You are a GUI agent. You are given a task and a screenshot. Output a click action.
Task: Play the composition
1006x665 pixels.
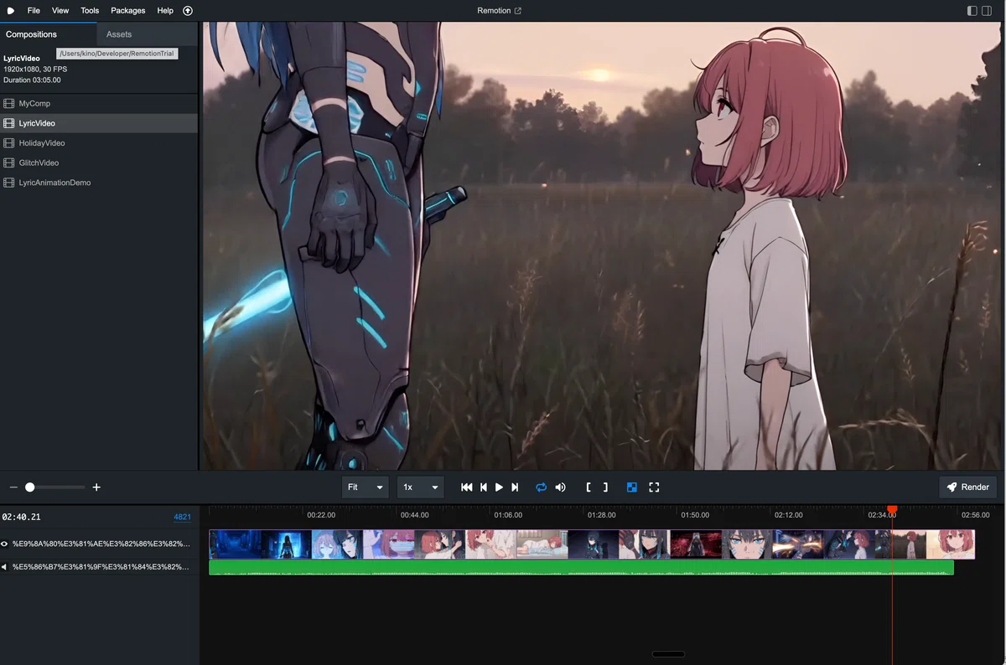click(x=499, y=487)
